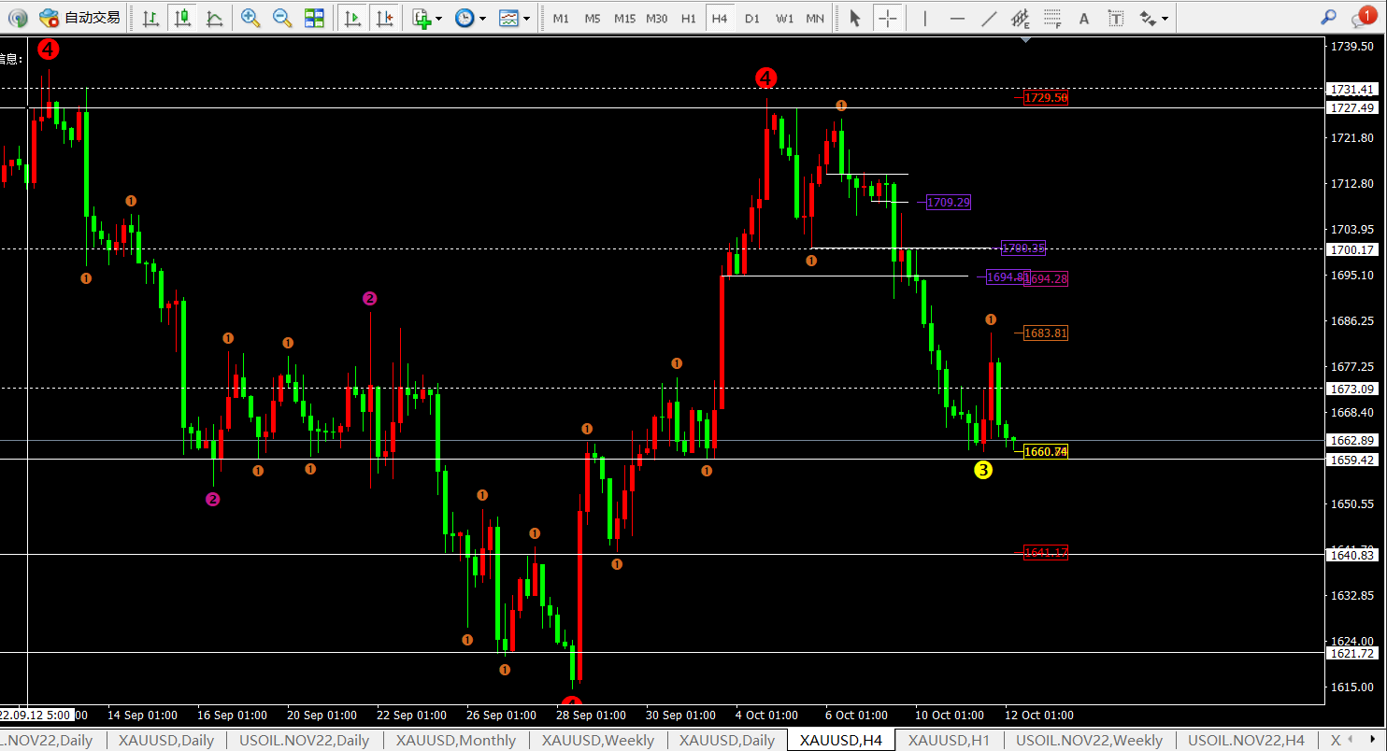Expand the chart periods clock dropdown
1387x751 pixels.
coord(482,18)
